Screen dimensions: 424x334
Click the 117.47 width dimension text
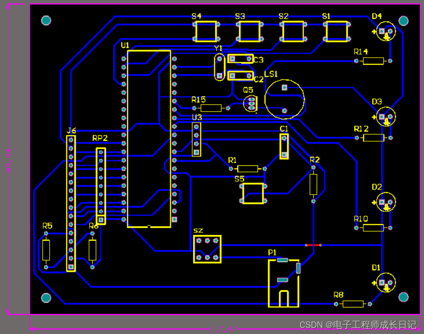point(223,330)
